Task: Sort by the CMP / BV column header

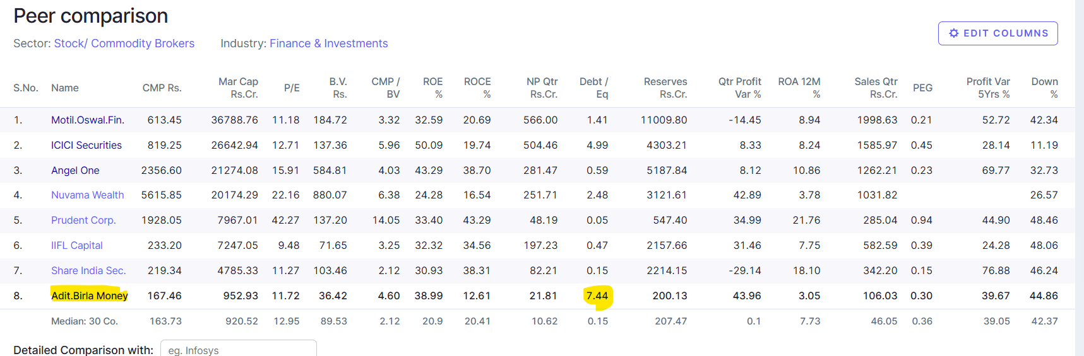Action: click(385, 88)
